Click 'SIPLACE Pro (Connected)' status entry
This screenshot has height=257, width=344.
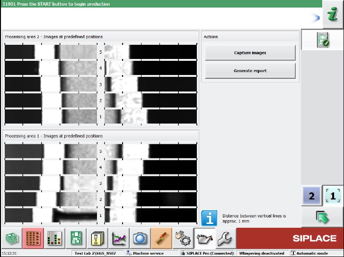[x=207, y=253]
